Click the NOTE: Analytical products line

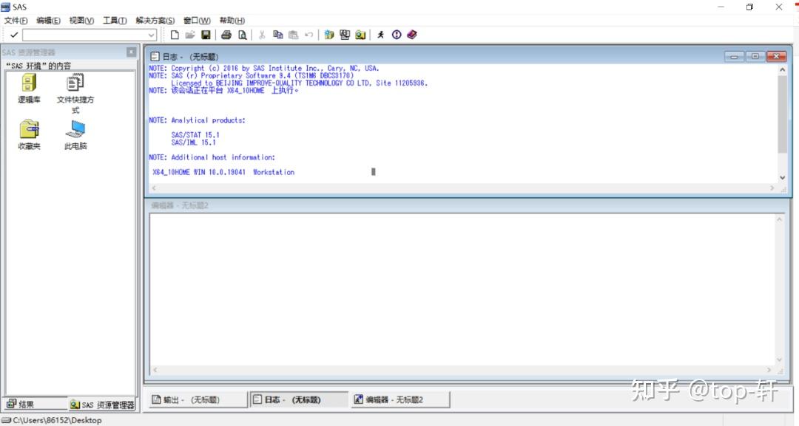tap(197, 120)
